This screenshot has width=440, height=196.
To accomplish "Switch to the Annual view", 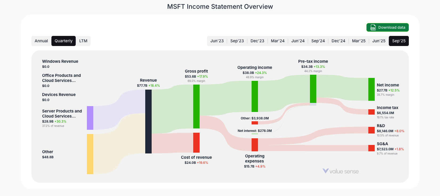I will coord(41,41).
